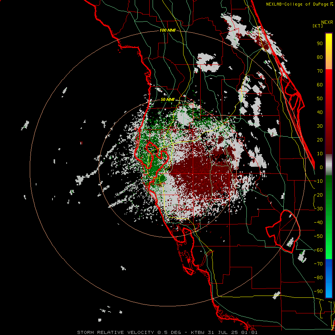Click the "KTBW" station identifier
The width and height of the screenshot is (335, 335).
pyautogui.click(x=198, y=332)
